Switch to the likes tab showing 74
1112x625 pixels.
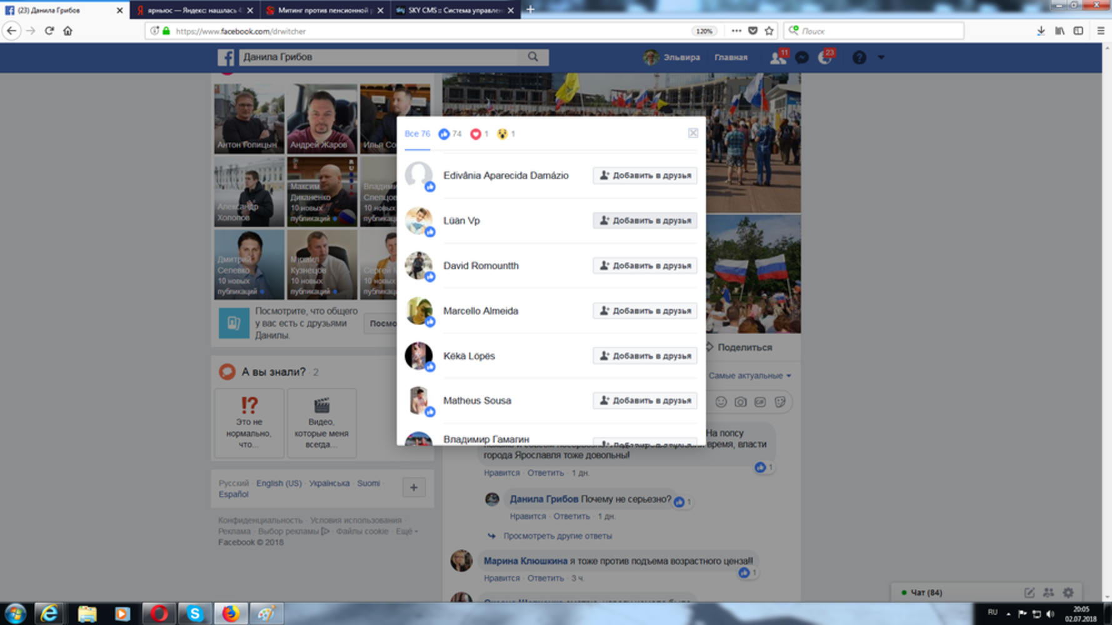pos(450,134)
